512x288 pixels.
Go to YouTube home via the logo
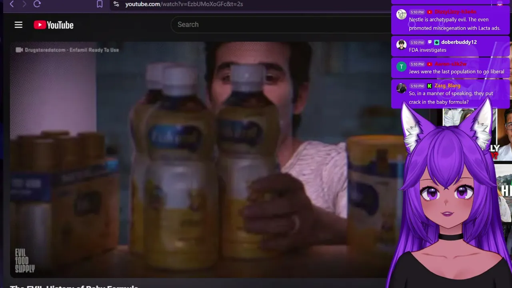54,25
